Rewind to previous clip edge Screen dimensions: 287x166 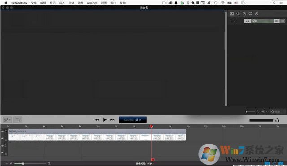(x=97, y=120)
